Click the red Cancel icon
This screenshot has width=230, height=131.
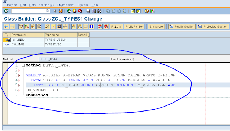point(80,11)
